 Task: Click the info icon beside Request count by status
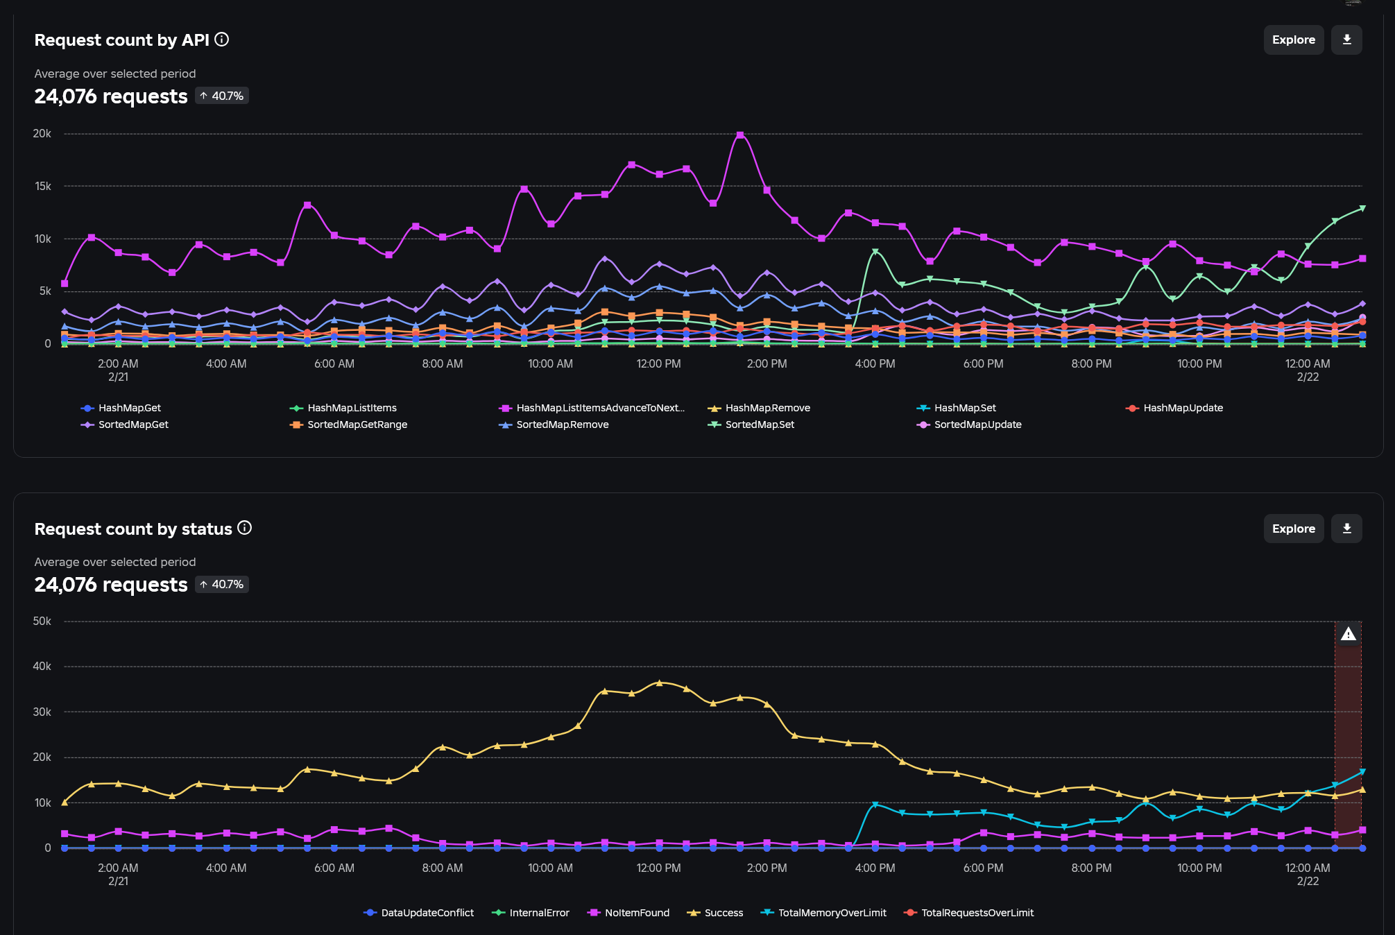(x=245, y=528)
